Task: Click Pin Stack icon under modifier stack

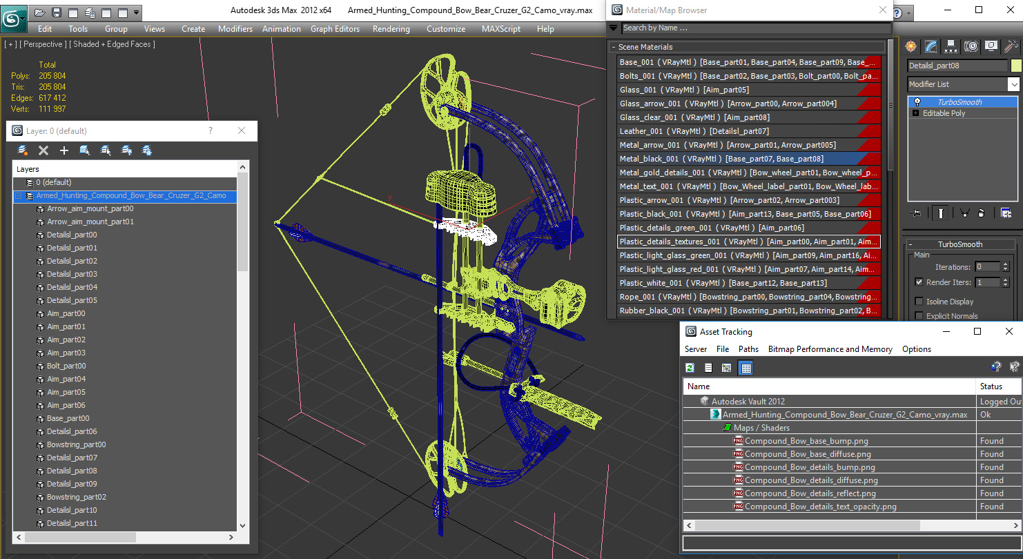Action: [x=916, y=213]
